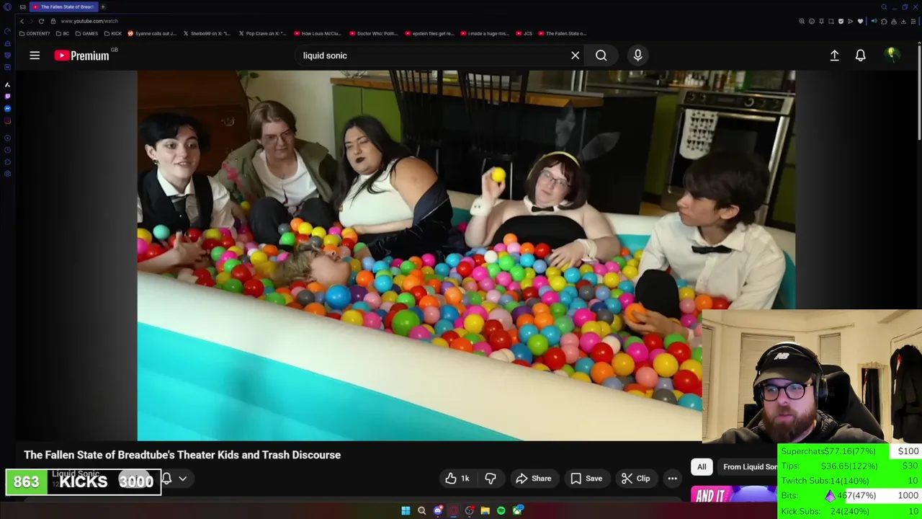Open File Explorer from taskbar
The height and width of the screenshot is (519, 922).
click(x=485, y=511)
